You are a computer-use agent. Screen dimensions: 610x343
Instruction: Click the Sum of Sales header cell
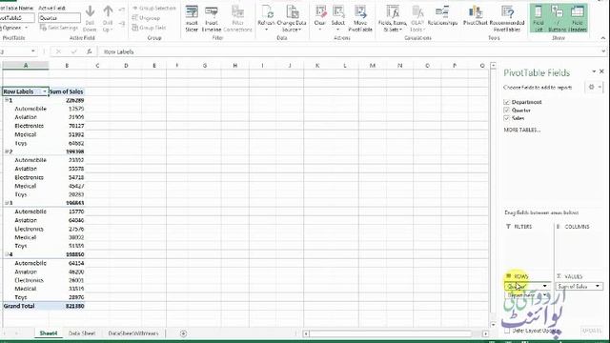coord(67,91)
